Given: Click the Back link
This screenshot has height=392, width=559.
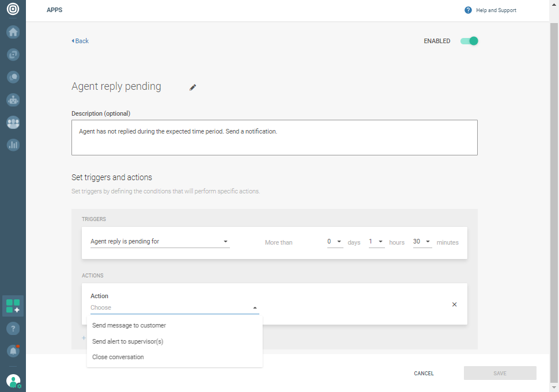Looking at the screenshot, I should (x=81, y=41).
